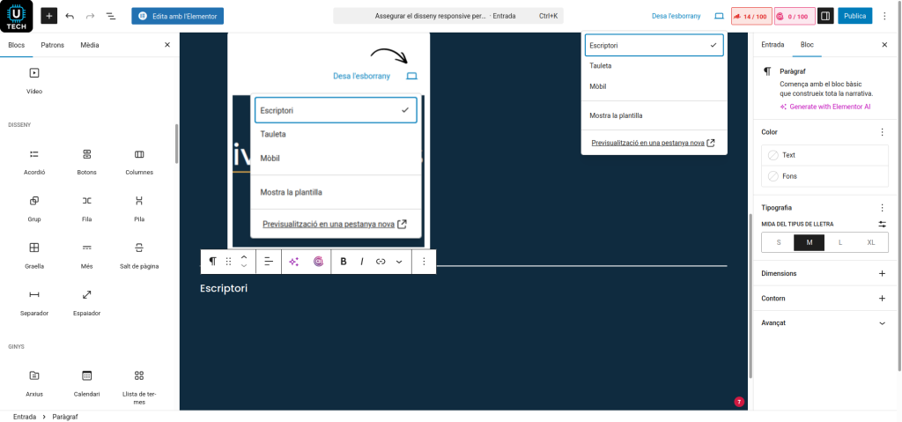Screen dimensions: 902x422
Task: Select font size XL
Action: [x=871, y=242]
